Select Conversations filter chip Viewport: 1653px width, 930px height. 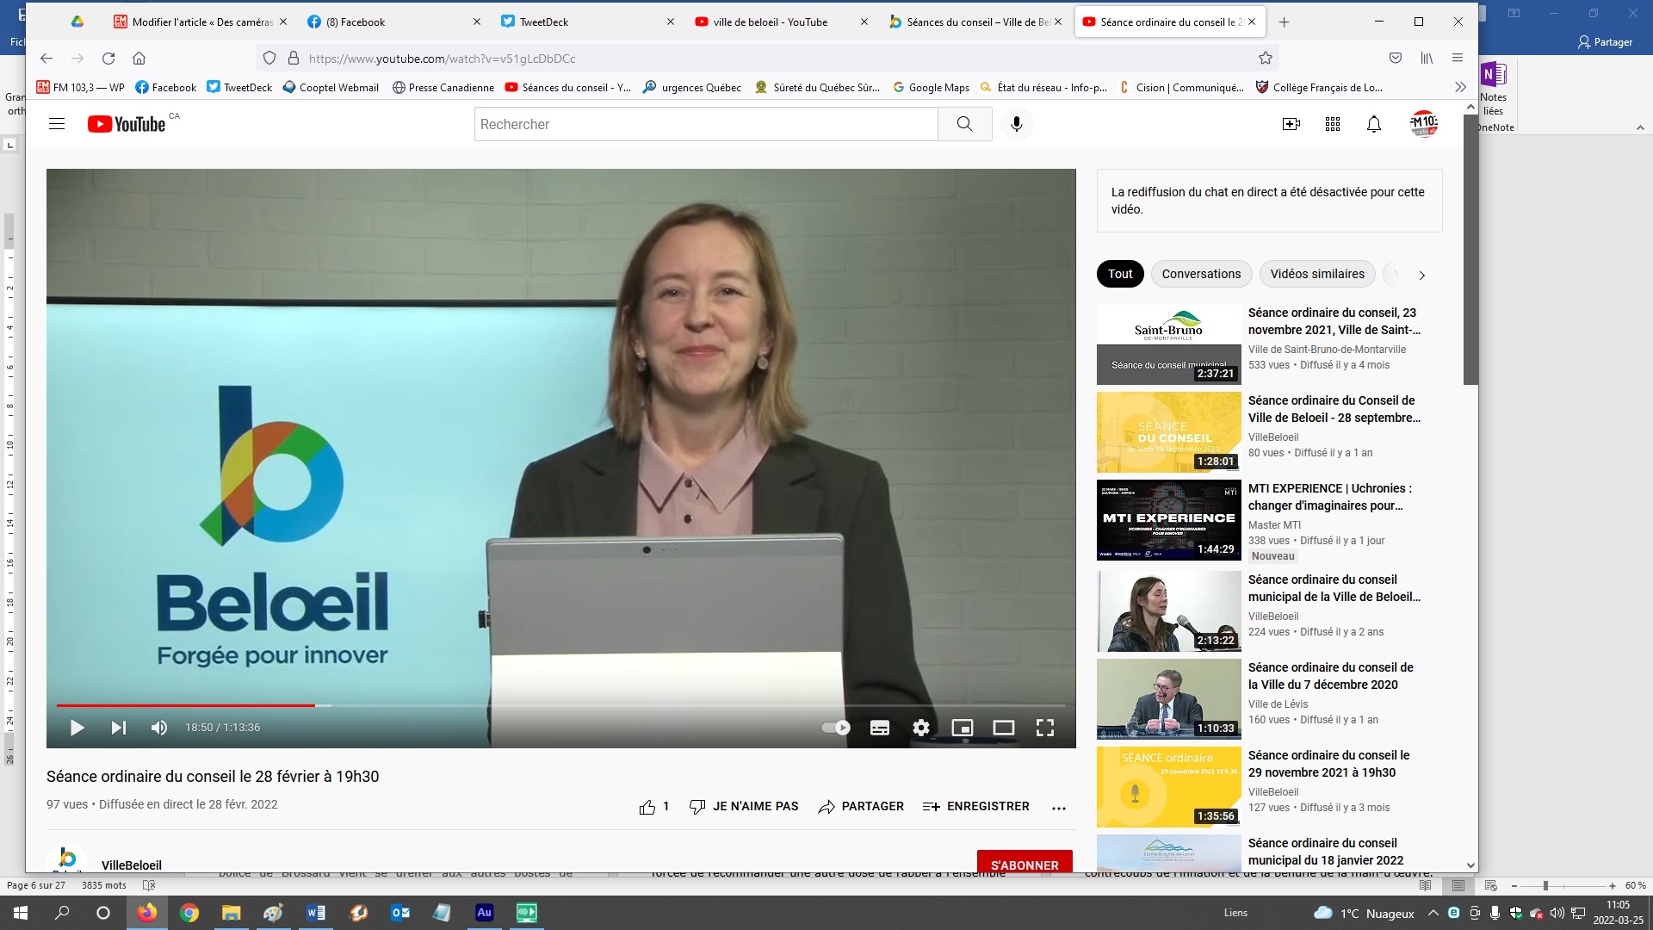coord(1201,274)
